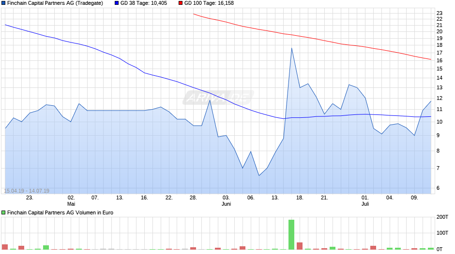This screenshot has width=455, height=254.
Task: Click the x-axis label '02. Mai'
Action: click(71, 200)
